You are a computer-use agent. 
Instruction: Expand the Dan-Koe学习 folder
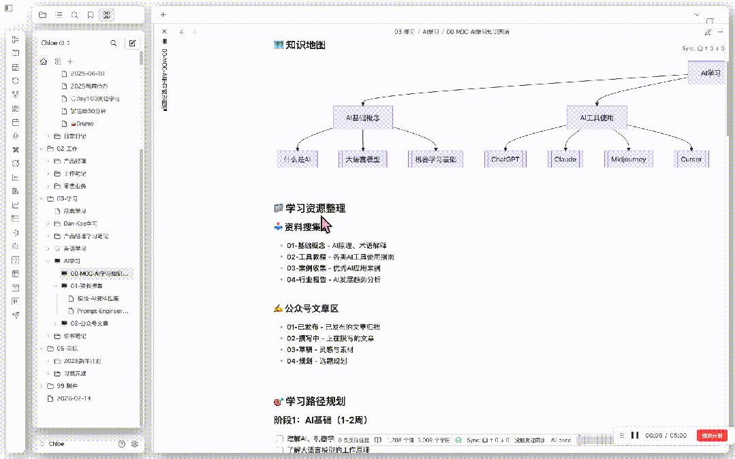click(48, 223)
